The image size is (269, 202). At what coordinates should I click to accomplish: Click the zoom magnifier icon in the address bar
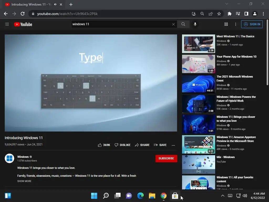(x=202, y=14)
